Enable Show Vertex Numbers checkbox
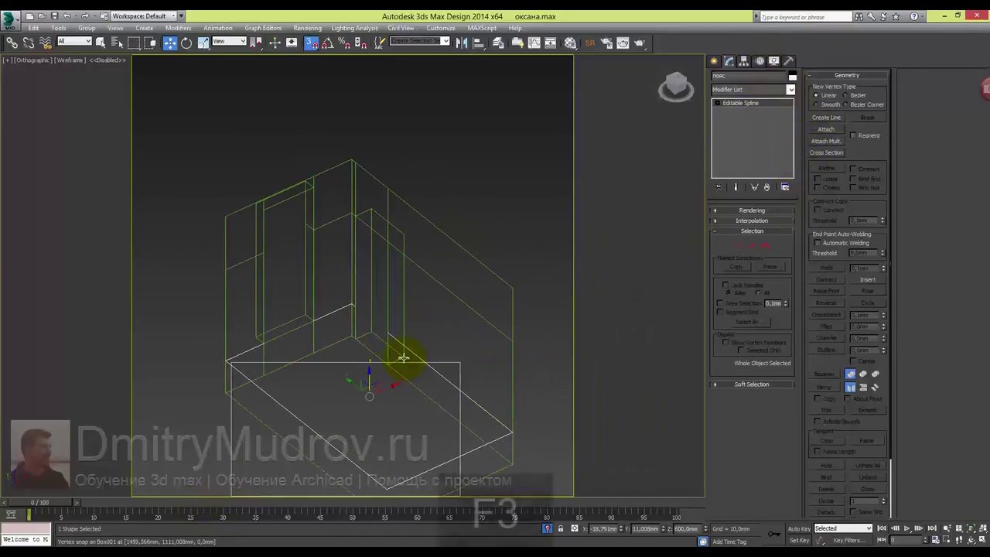The width and height of the screenshot is (990, 557). coord(725,342)
